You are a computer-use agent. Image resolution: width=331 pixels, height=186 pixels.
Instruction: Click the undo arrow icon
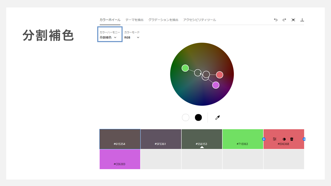click(276, 20)
